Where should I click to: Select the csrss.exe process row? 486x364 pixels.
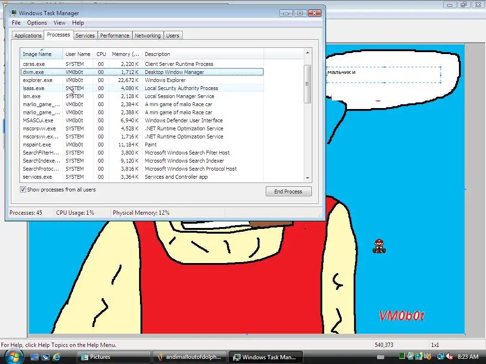tap(142, 64)
